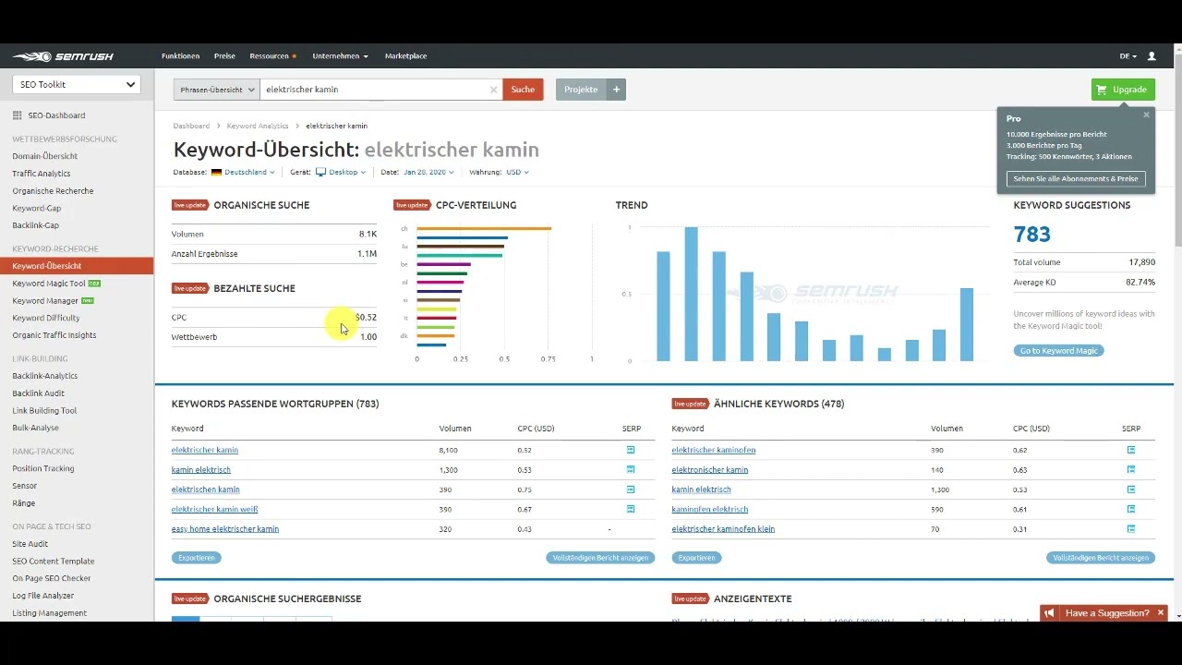Open SERP icon for kamin elektrisch in Ähnliche Keywords

click(x=1130, y=490)
